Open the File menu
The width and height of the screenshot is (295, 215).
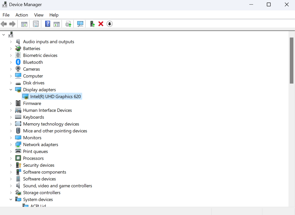pyautogui.click(x=6, y=15)
